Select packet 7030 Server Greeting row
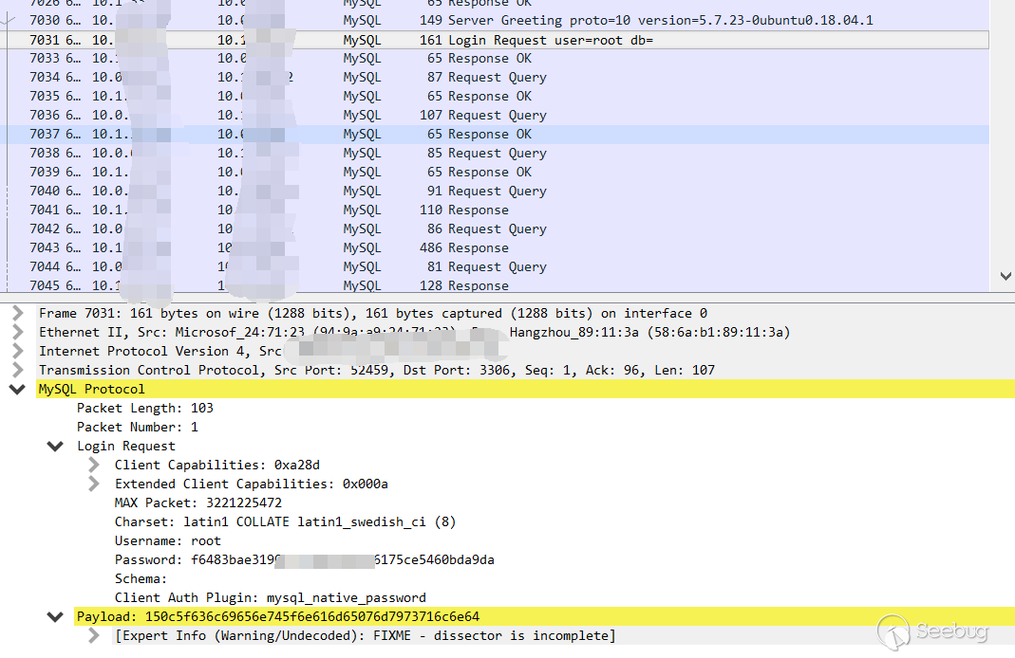The width and height of the screenshot is (1015, 658). pyautogui.click(x=495, y=21)
